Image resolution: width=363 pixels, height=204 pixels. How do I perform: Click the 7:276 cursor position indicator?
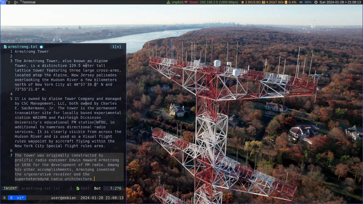tap(115, 189)
